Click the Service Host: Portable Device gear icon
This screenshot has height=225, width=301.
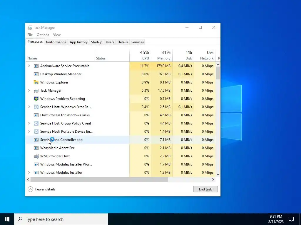[x=36, y=132]
